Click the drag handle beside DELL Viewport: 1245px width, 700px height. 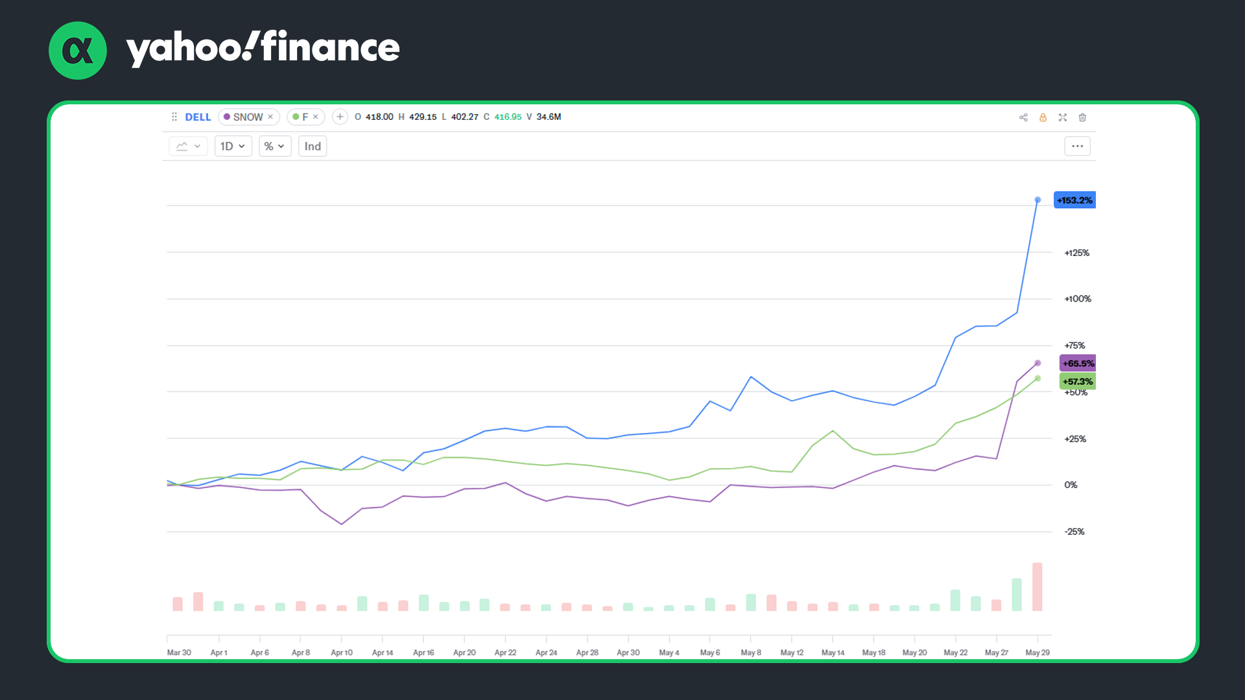pos(174,117)
